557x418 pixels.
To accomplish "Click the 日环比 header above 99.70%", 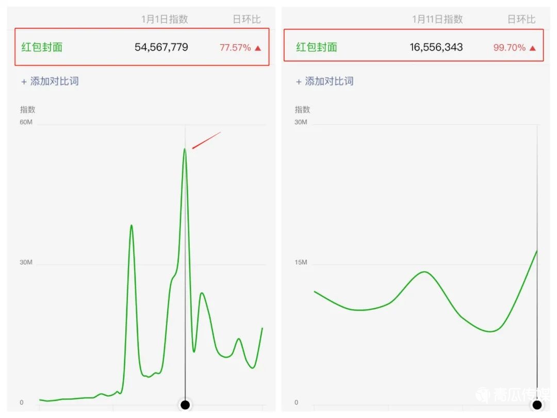I will [521, 20].
